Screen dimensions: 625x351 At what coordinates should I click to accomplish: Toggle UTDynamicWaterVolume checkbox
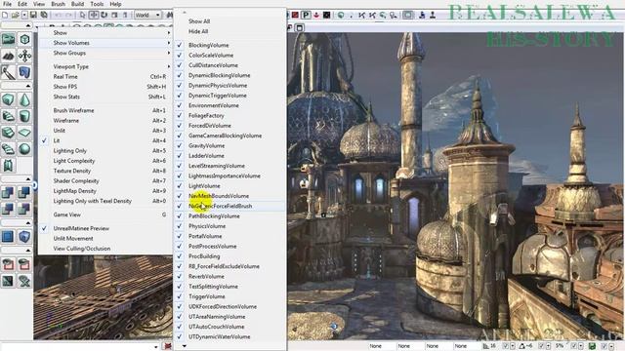(x=179, y=336)
